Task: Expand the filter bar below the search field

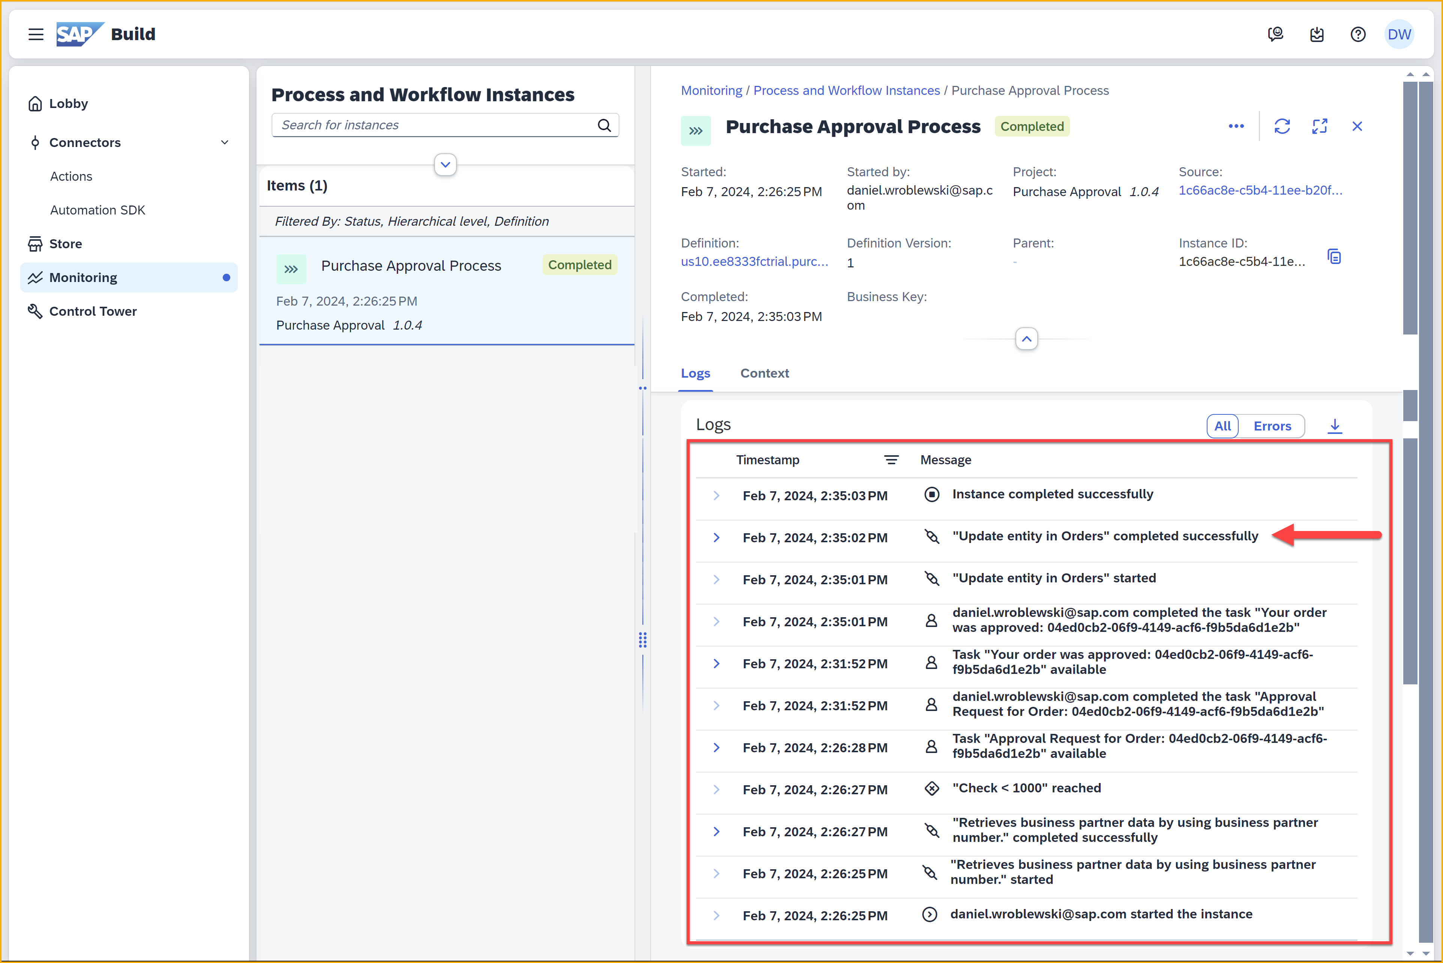Action: [x=445, y=165]
